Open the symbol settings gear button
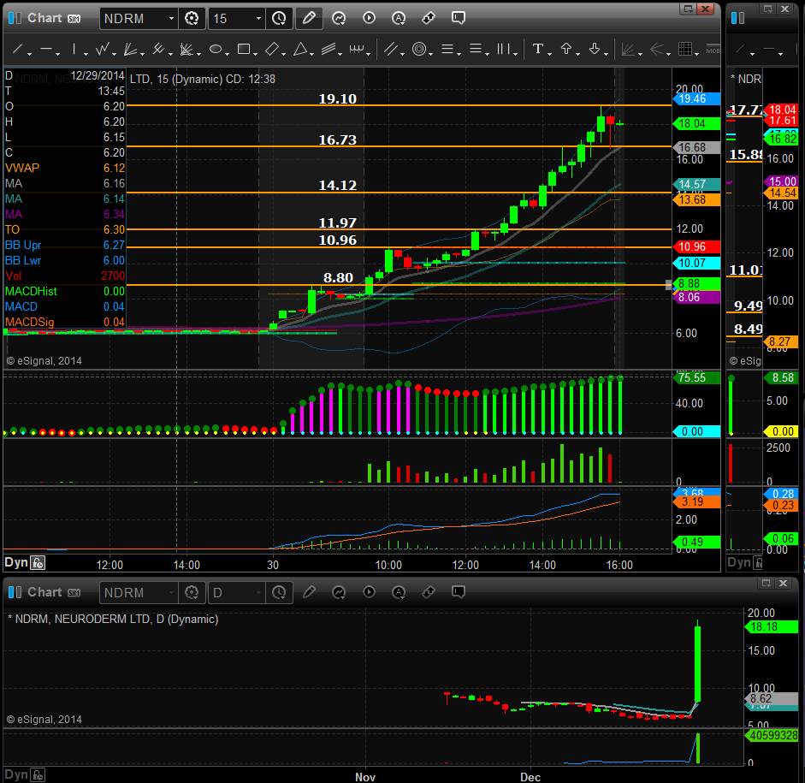Image resolution: width=805 pixels, height=783 pixels. click(192, 18)
